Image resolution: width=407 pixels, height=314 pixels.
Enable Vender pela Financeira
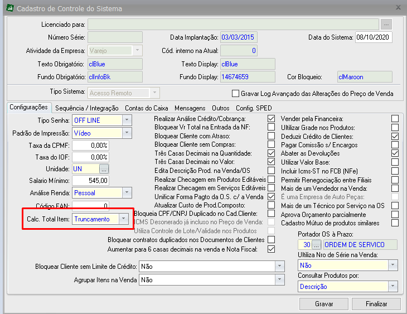[395, 119]
